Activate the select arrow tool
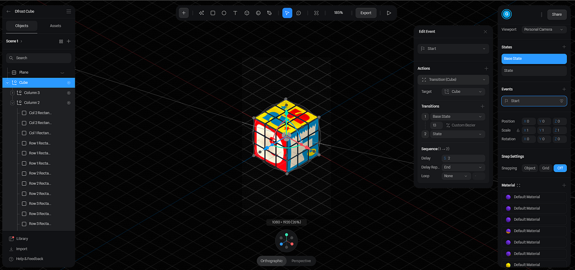The height and width of the screenshot is (270, 575). click(287, 13)
